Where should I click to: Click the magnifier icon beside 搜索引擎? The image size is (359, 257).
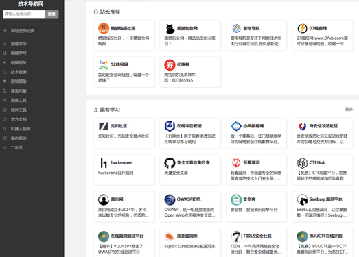click(x=5, y=91)
